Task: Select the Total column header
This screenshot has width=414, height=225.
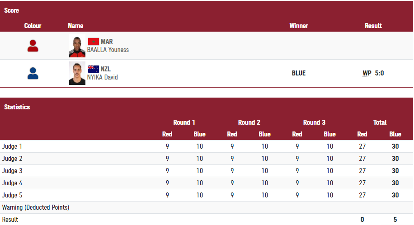Action: coord(380,122)
